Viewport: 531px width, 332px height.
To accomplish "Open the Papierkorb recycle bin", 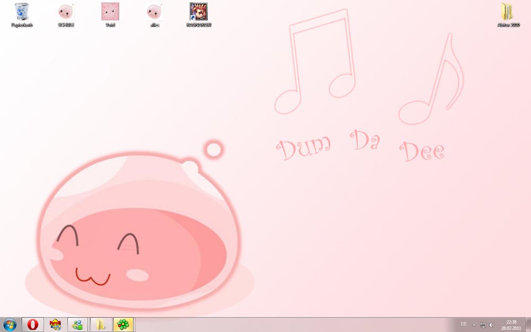I will (22, 12).
